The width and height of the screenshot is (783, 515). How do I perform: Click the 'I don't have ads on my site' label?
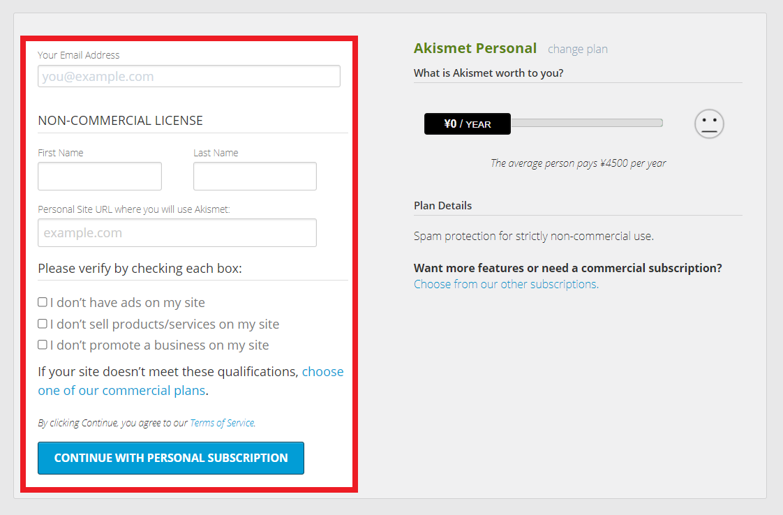(127, 303)
